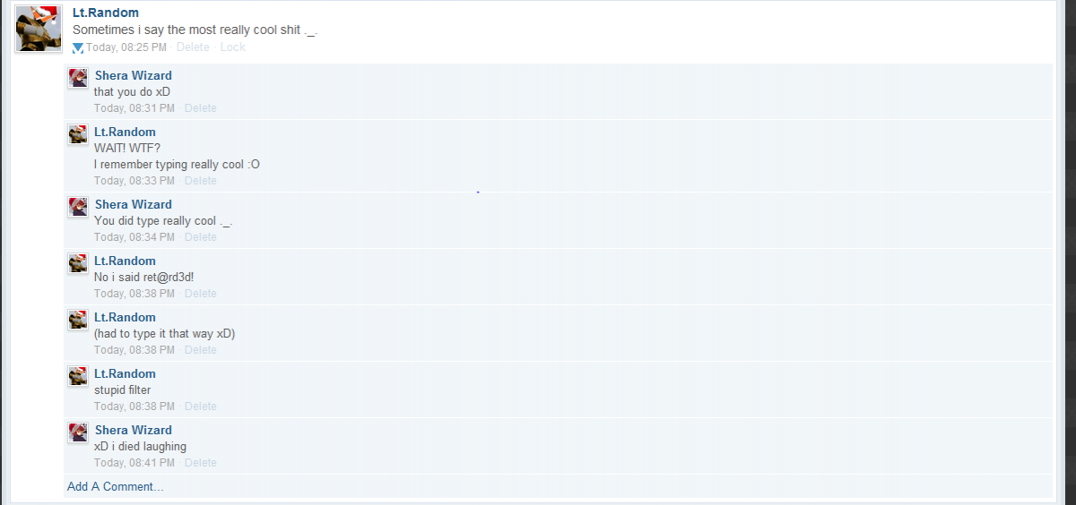Delete the 08:34 PM comment
Image resolution: width=1076 pixels, height=505 pixels.
[x=201, y=237]
